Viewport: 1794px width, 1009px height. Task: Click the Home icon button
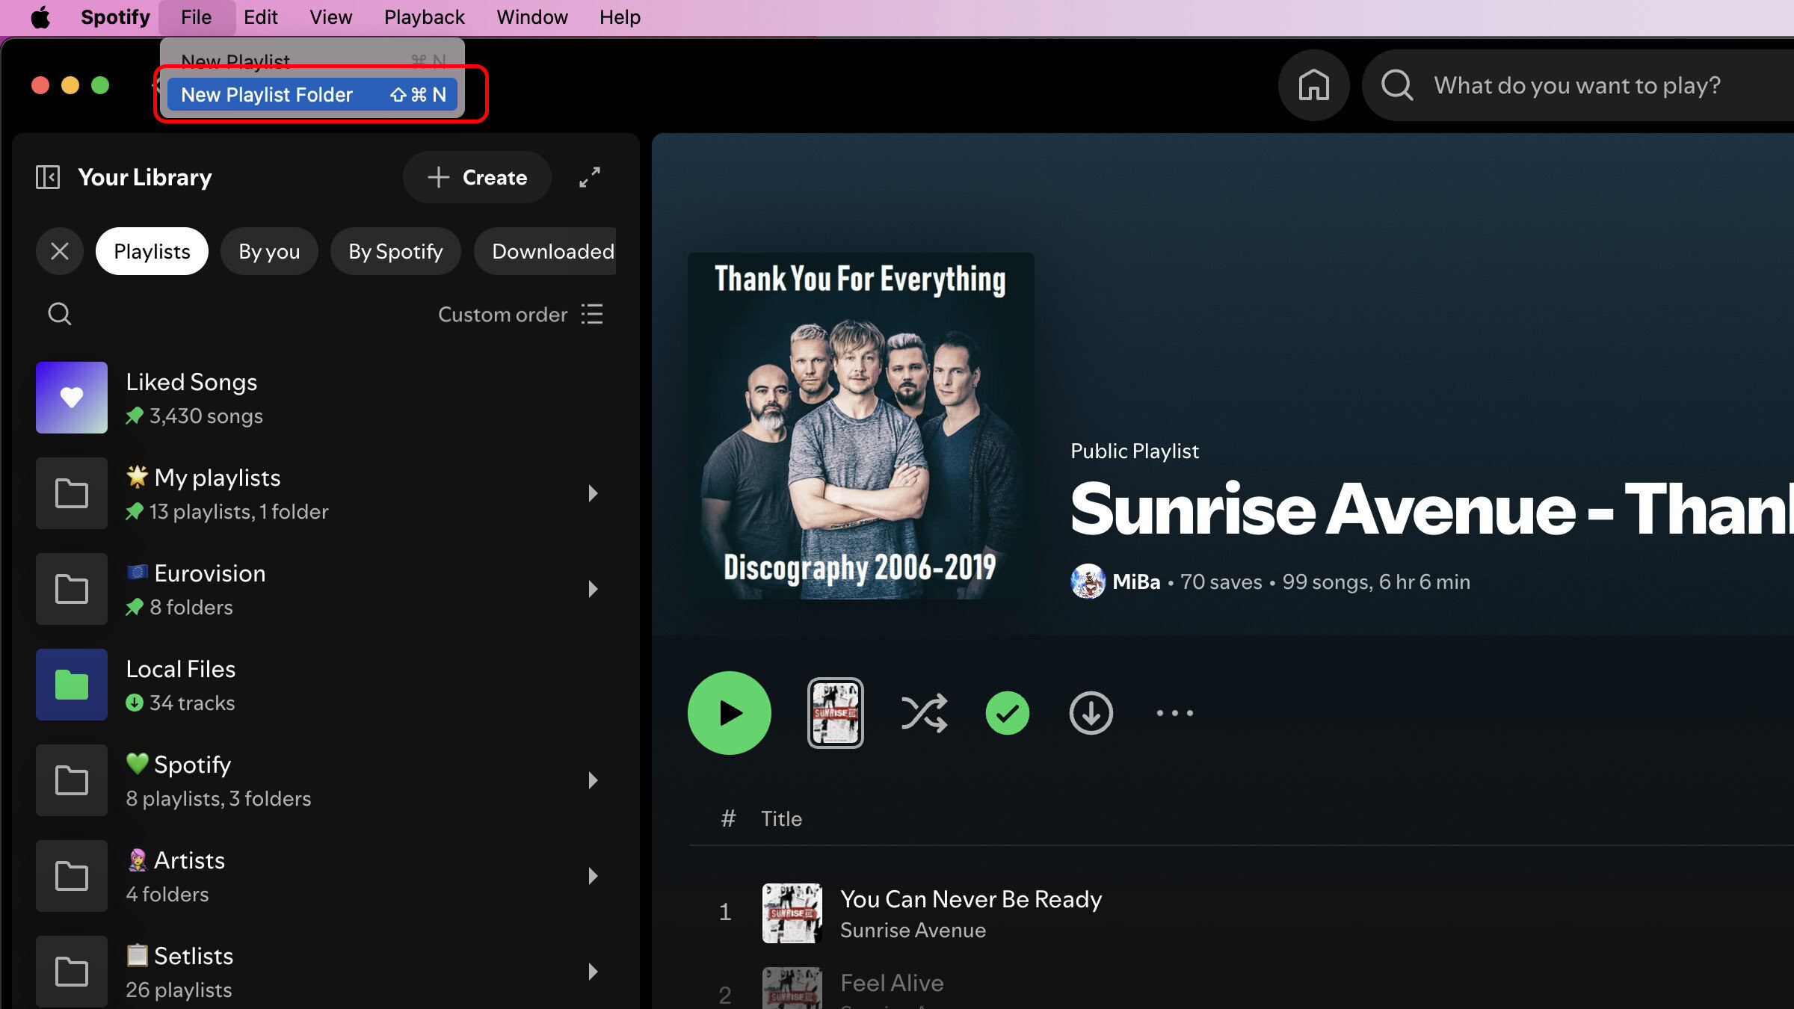(x=1313, y=85)
